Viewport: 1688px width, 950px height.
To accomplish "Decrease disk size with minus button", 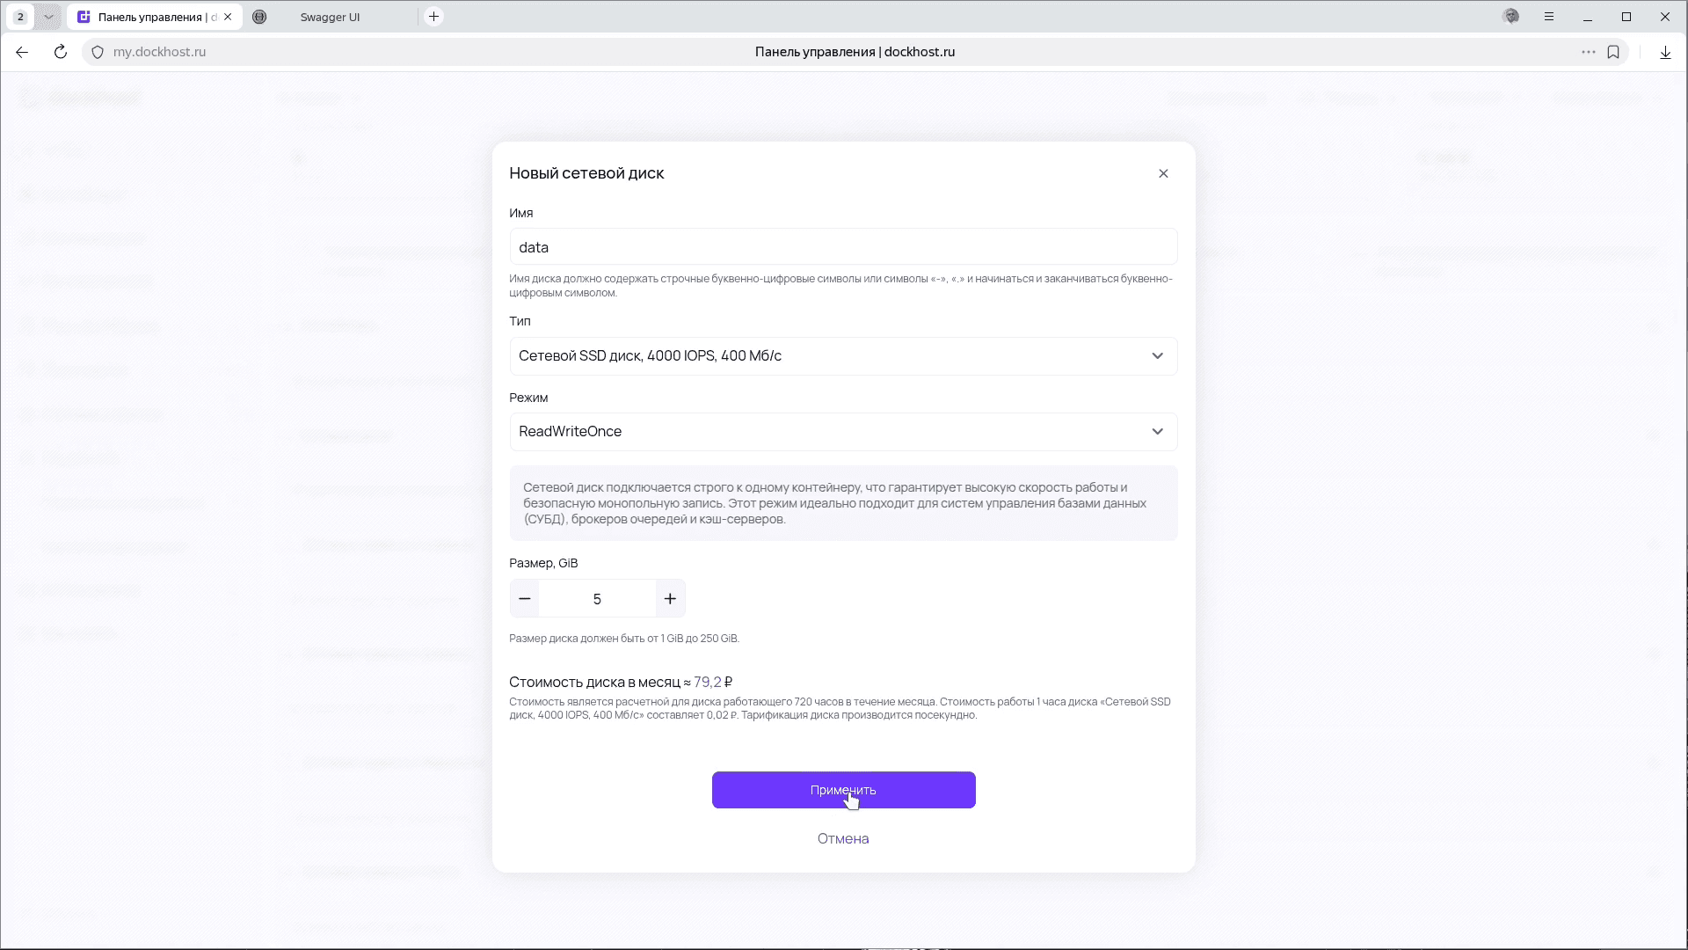I will coord(525,599).
